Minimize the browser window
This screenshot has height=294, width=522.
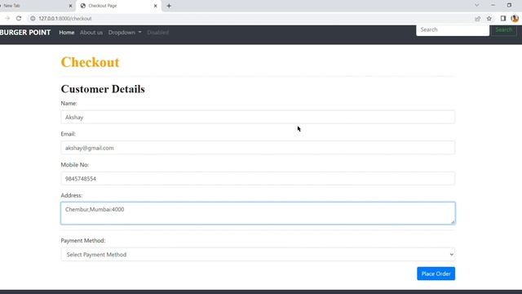coord(493,6)
